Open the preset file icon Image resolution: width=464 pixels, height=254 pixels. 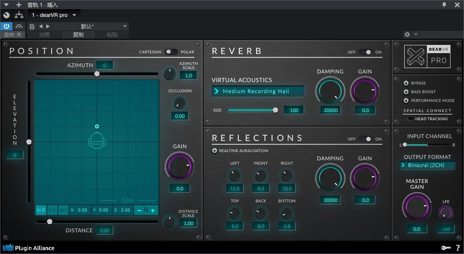32,27
